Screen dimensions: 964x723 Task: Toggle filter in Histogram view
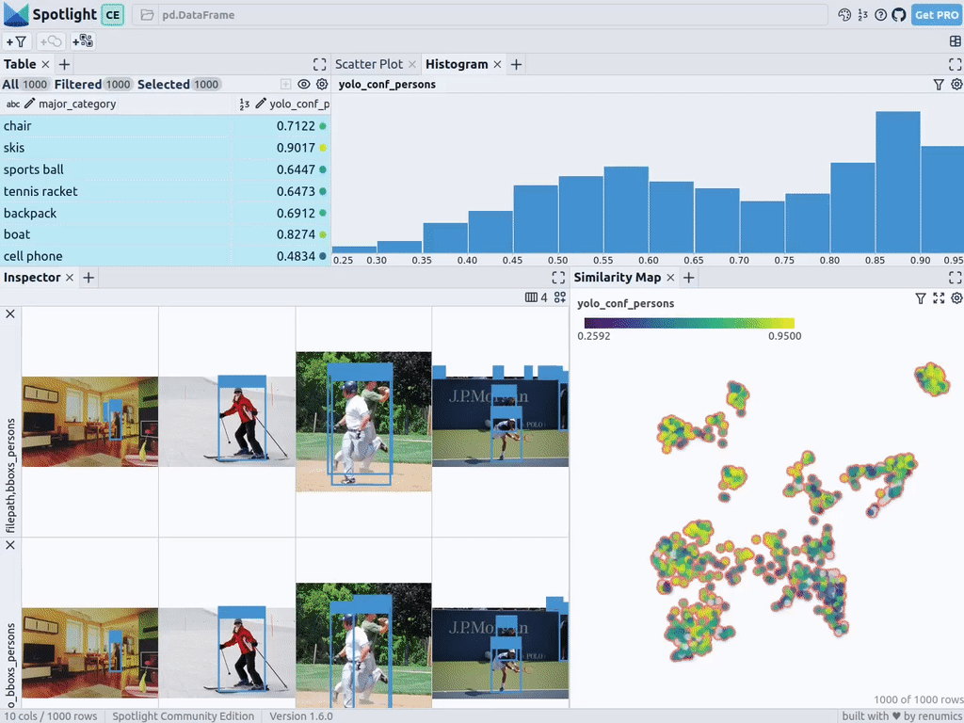point(939,85)
